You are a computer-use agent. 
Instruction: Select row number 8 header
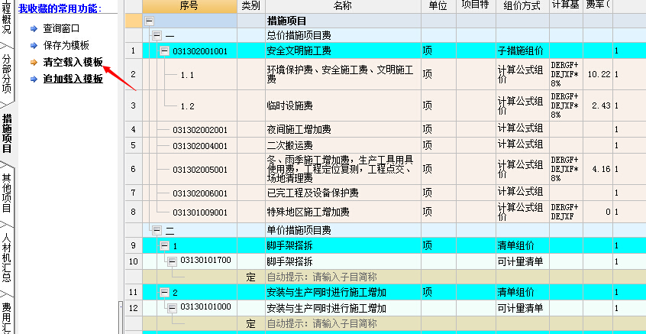coord(133,212)
